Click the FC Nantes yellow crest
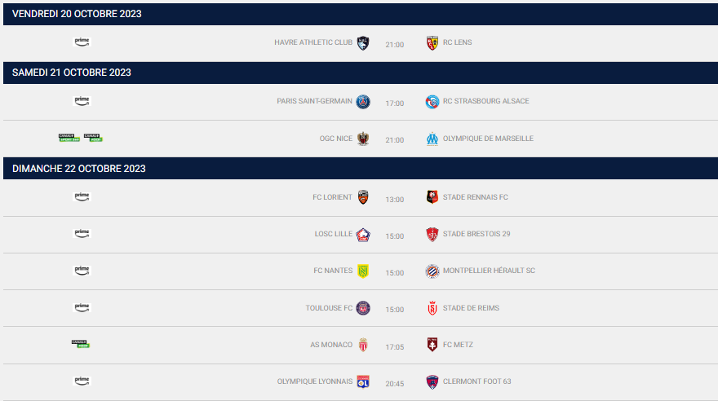This screenshot has height=401, width=718. point(363,271)
